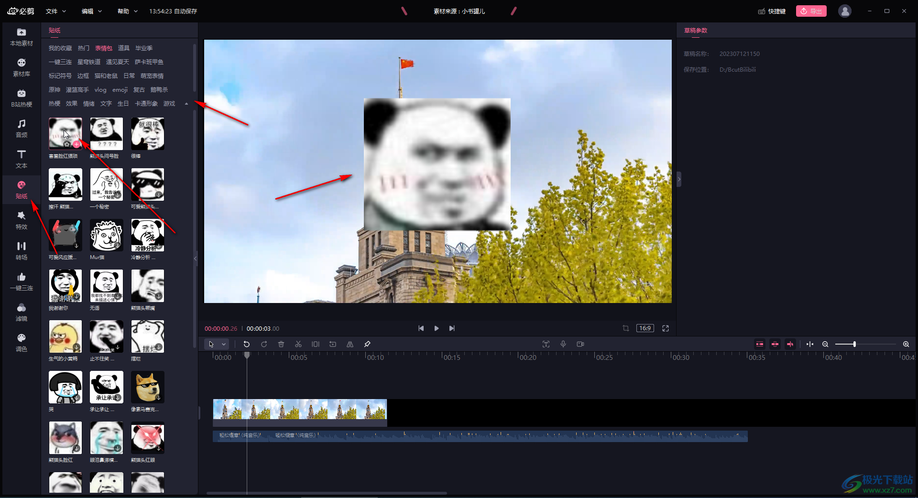Select the audio track 轻松惬意 clip

480,436
